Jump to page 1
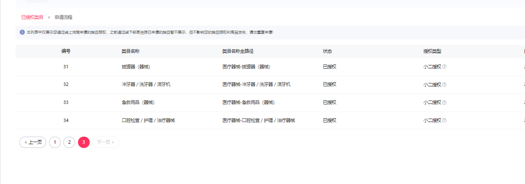The image size is (525, 184). [x=55, y=143]
